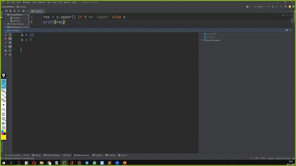This screenshot has width=296, height=166.
Task: Click the lightbulb icon above drawing toolbar
Action: (4, 76)
